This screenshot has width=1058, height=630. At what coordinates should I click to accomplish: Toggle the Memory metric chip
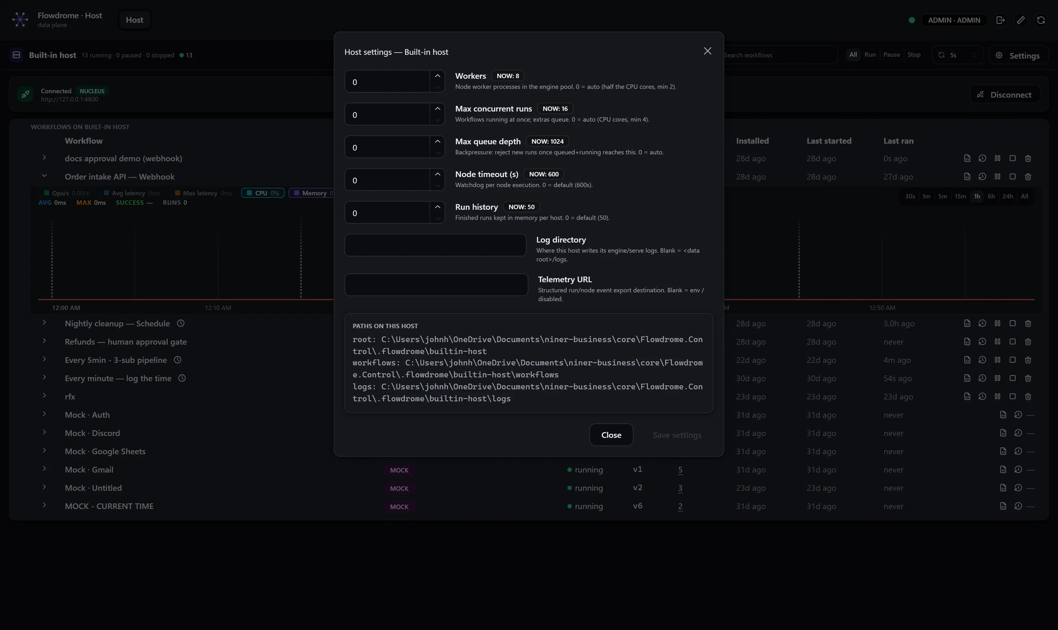click(x=312, y=193)
